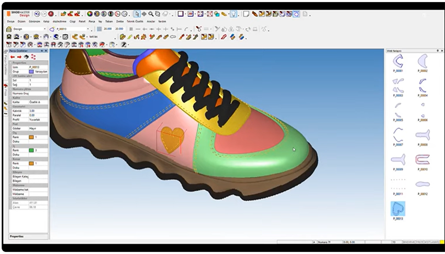Viewport: 445px width, 254px height.
Task: Open the Taban menu
Action: [107, 21]
